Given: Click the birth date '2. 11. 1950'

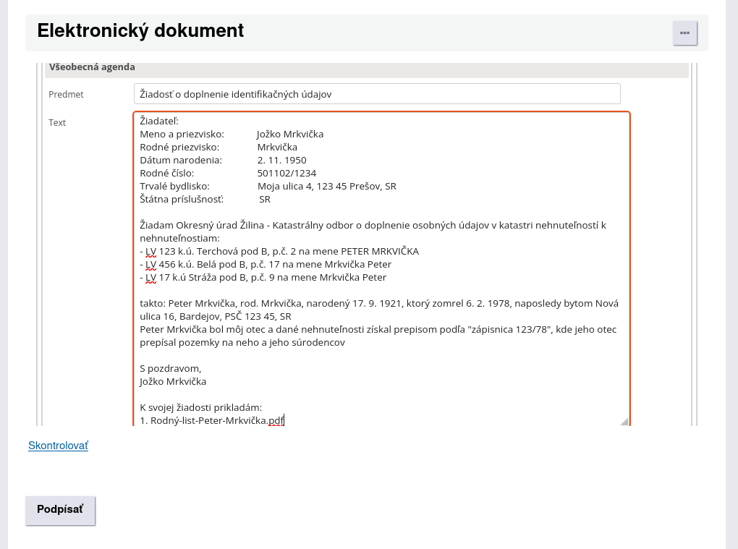Looking at the screenshot, I should pos(281,161).
